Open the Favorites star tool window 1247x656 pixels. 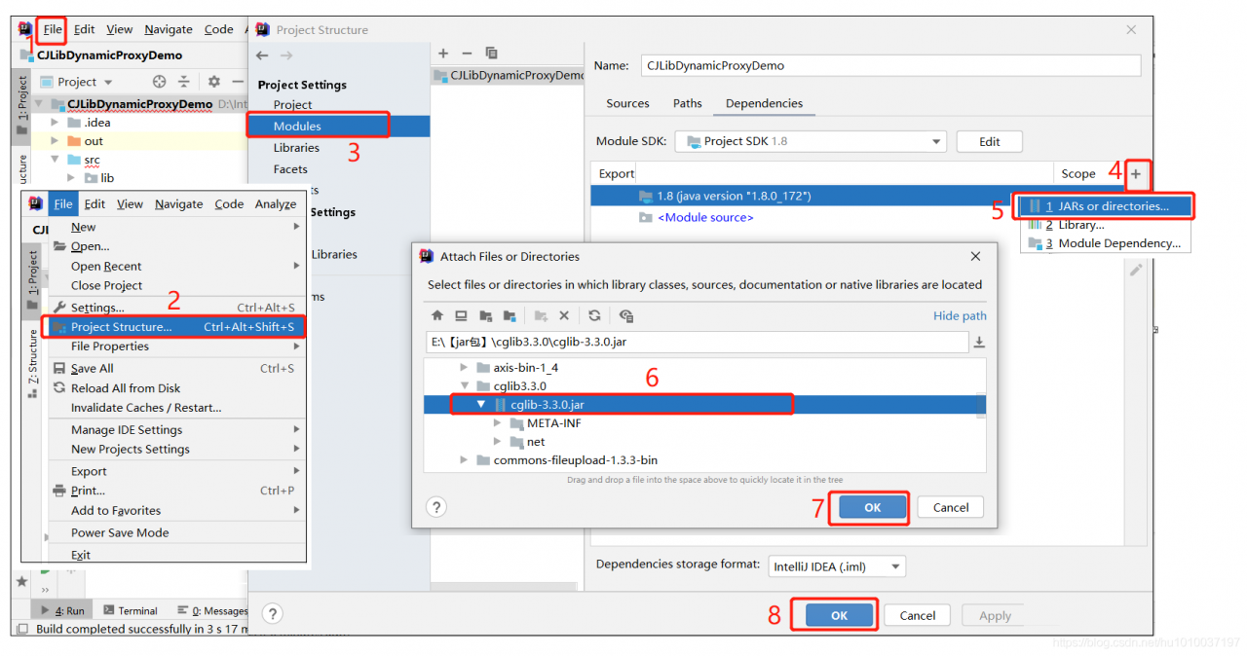[21, 581]
